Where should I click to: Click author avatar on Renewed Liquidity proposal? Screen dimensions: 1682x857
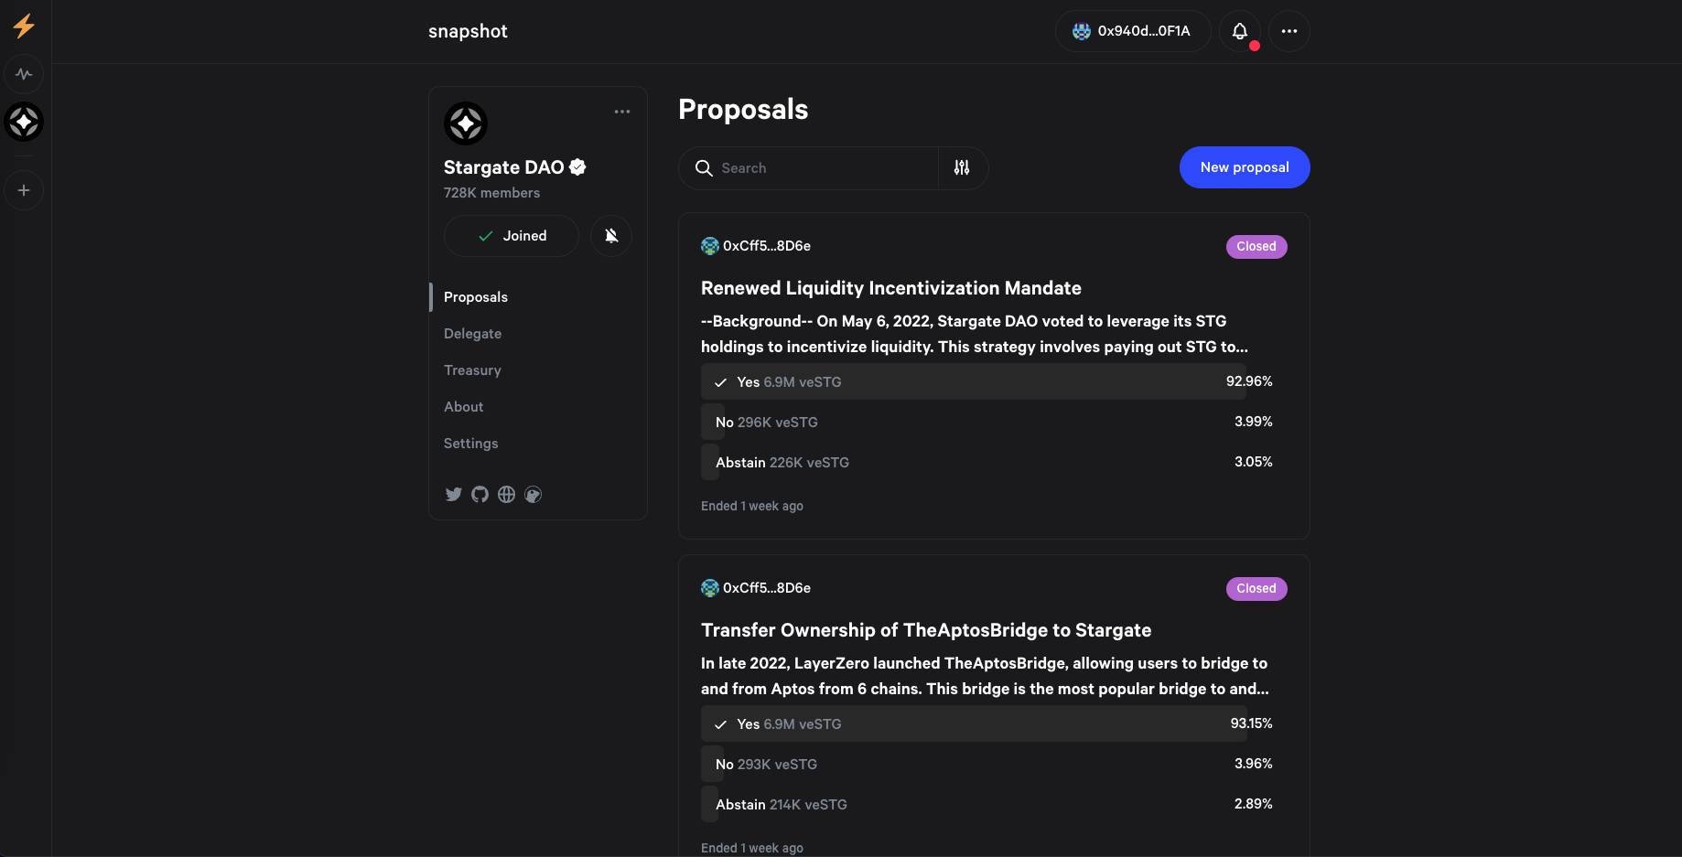[710, 246]
